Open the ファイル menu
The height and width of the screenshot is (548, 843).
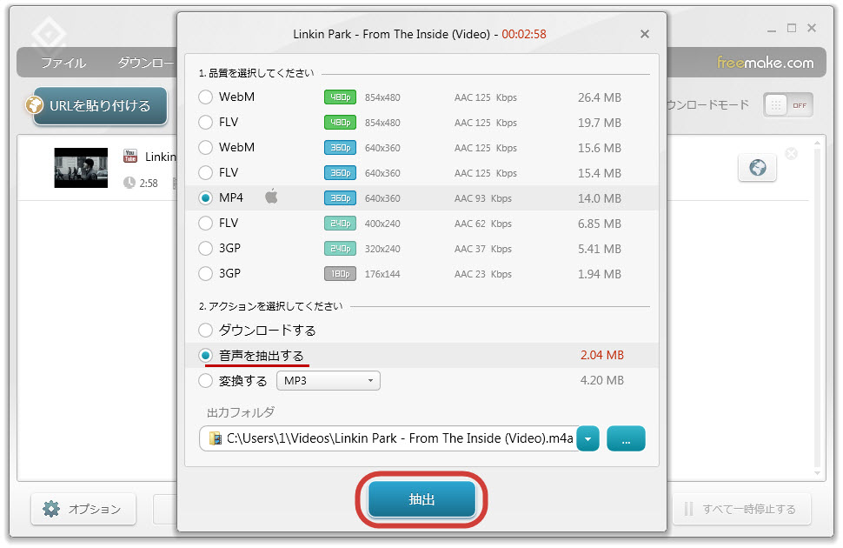pyautogui.click(x=63, y=63)
